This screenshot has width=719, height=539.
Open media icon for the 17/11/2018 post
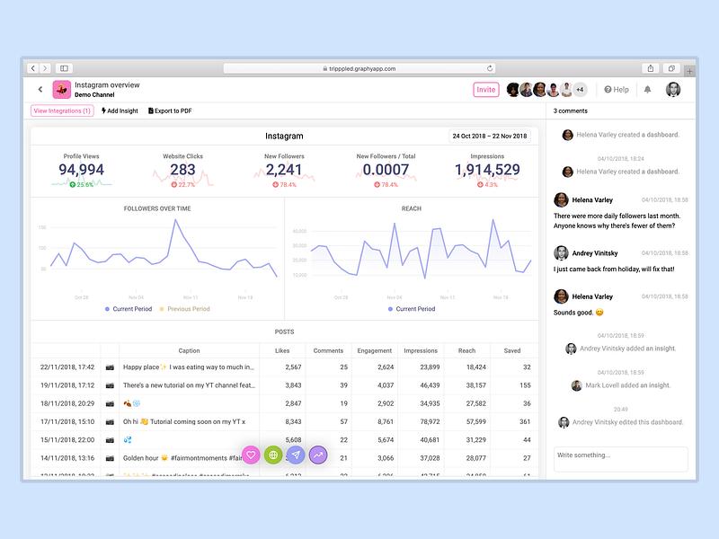point(110,421)
